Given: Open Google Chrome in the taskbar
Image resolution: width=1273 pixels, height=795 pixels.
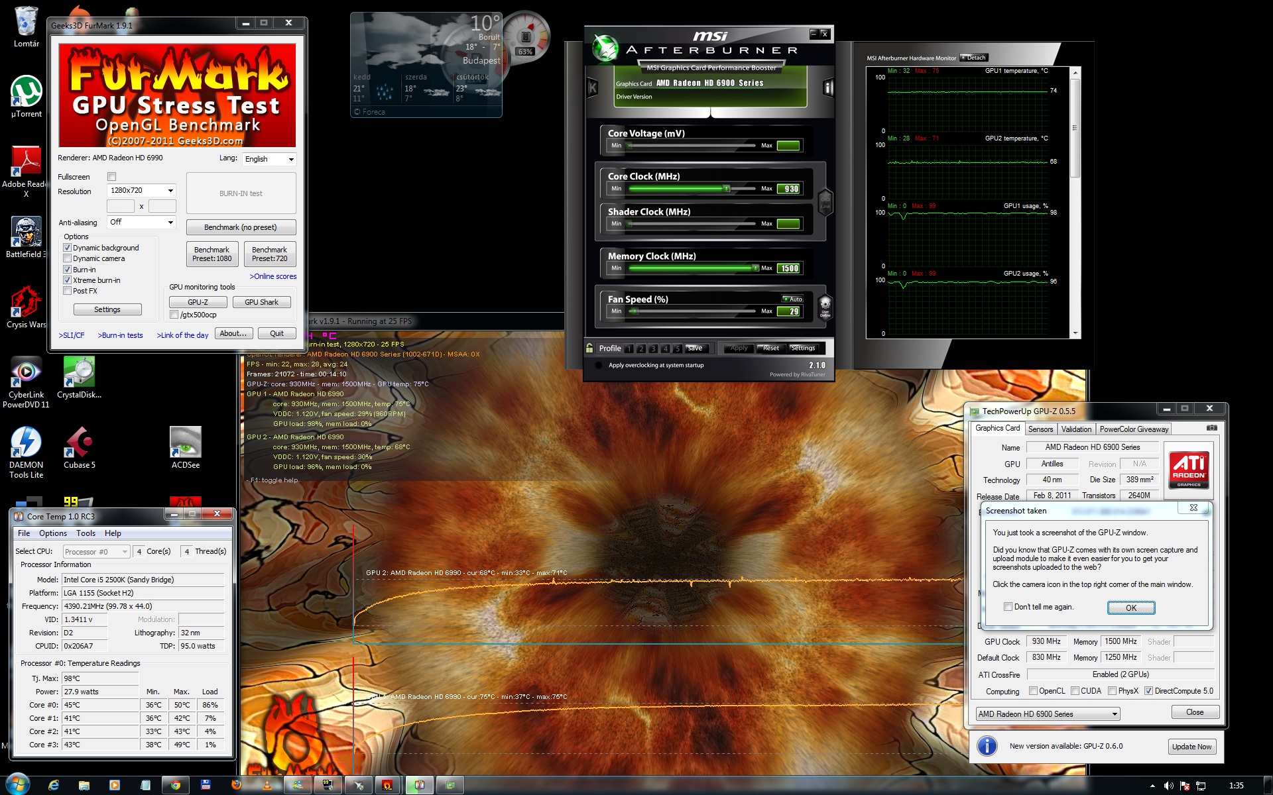Looking at the screenshot, I should [x=176, y=785].
